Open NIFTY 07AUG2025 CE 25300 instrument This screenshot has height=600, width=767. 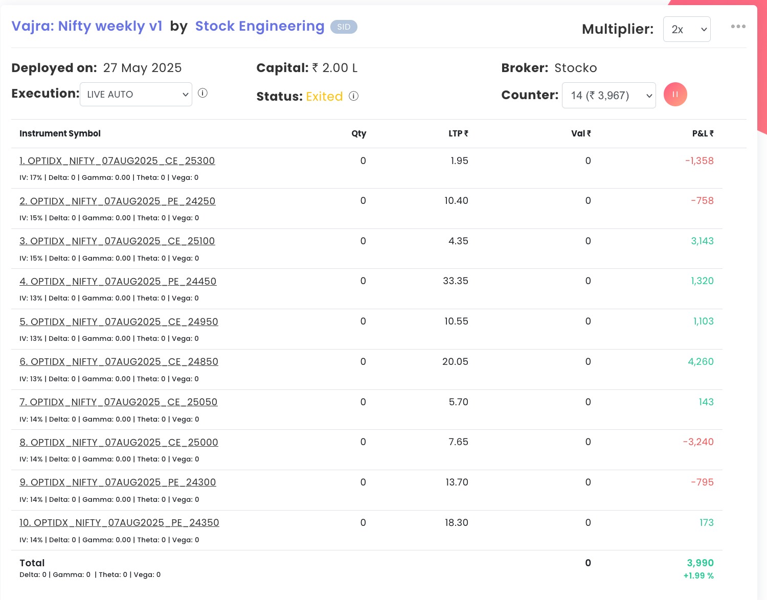[x=117, y=161]
